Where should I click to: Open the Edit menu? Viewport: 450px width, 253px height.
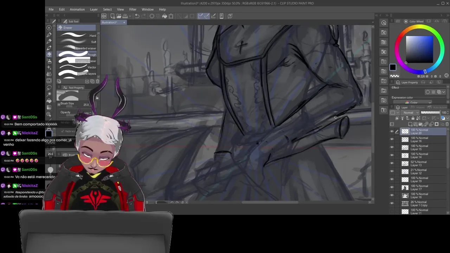[62, 9]
